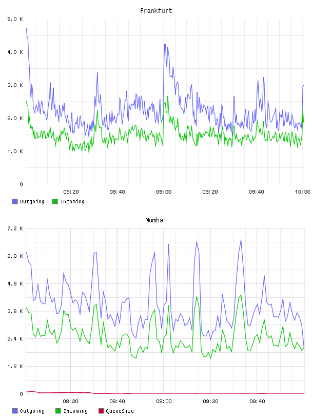Click the 09:20 time label in Frankfurt chart
The width and height of the screenshot is (312, 419).
point(210,192)
